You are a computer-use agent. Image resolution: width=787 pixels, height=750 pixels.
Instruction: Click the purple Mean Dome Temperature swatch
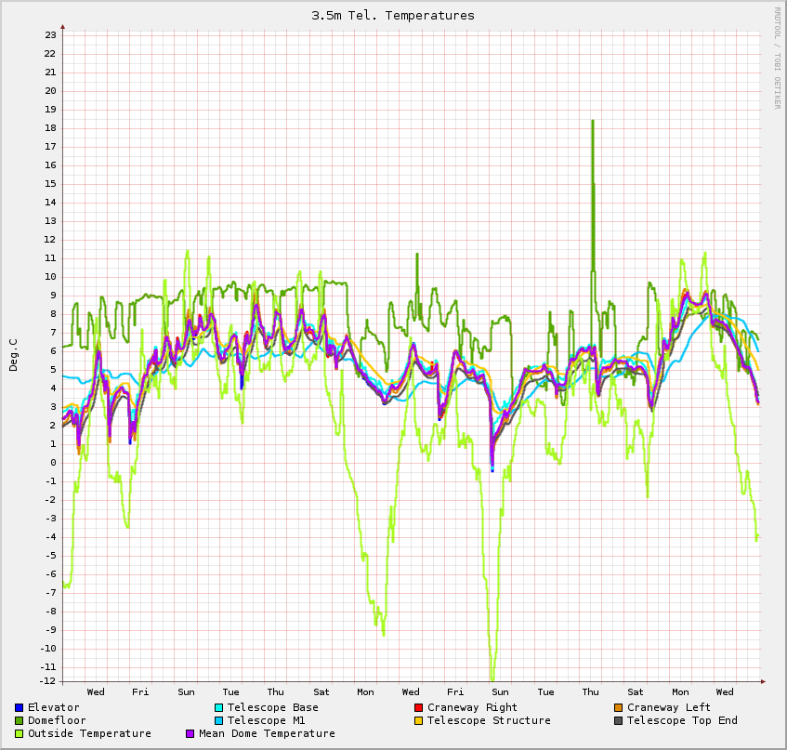click(190, 733)
